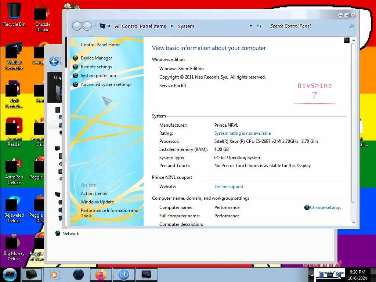The image size is (376, 282).
Task: Open recent pages dropdown next to forward button
Action: tap(94, 26)
